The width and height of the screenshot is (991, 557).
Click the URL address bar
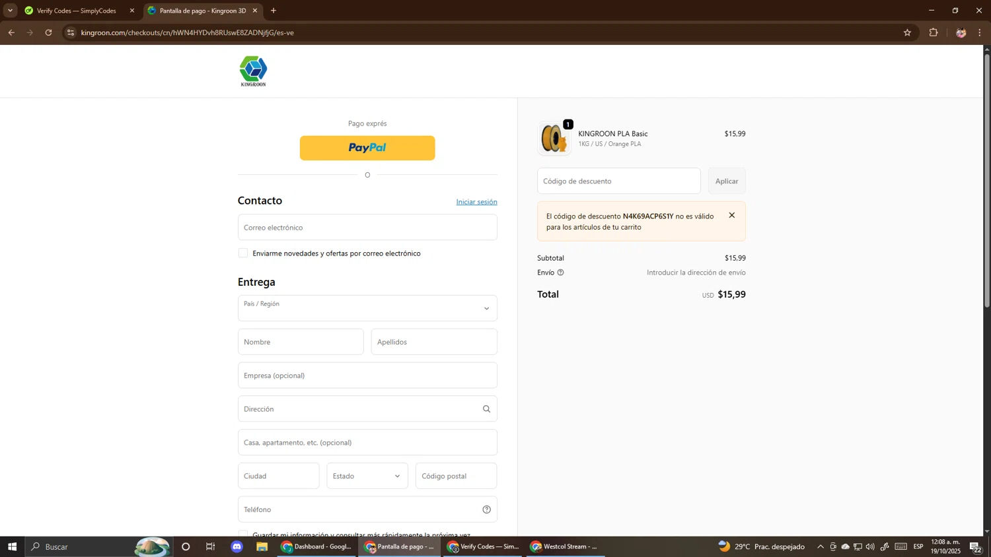click(489, 32)
